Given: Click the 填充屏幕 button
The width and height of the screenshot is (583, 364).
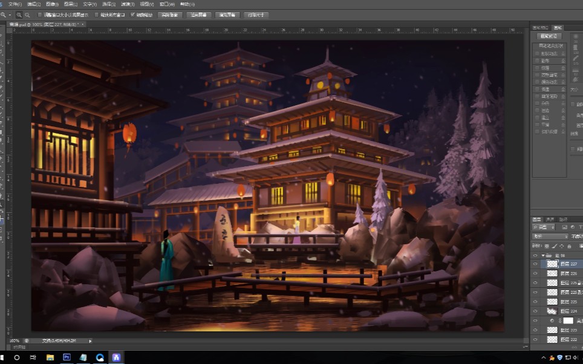Looking at the screenshot, I should pyautogui.click(x=227, y=15).
